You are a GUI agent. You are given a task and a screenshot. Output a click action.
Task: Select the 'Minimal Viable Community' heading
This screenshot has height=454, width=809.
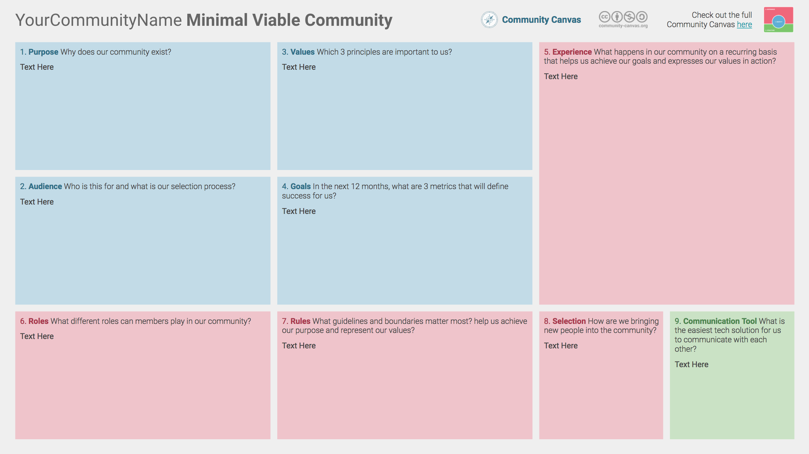pyautogui.click(x=289, y=20)
